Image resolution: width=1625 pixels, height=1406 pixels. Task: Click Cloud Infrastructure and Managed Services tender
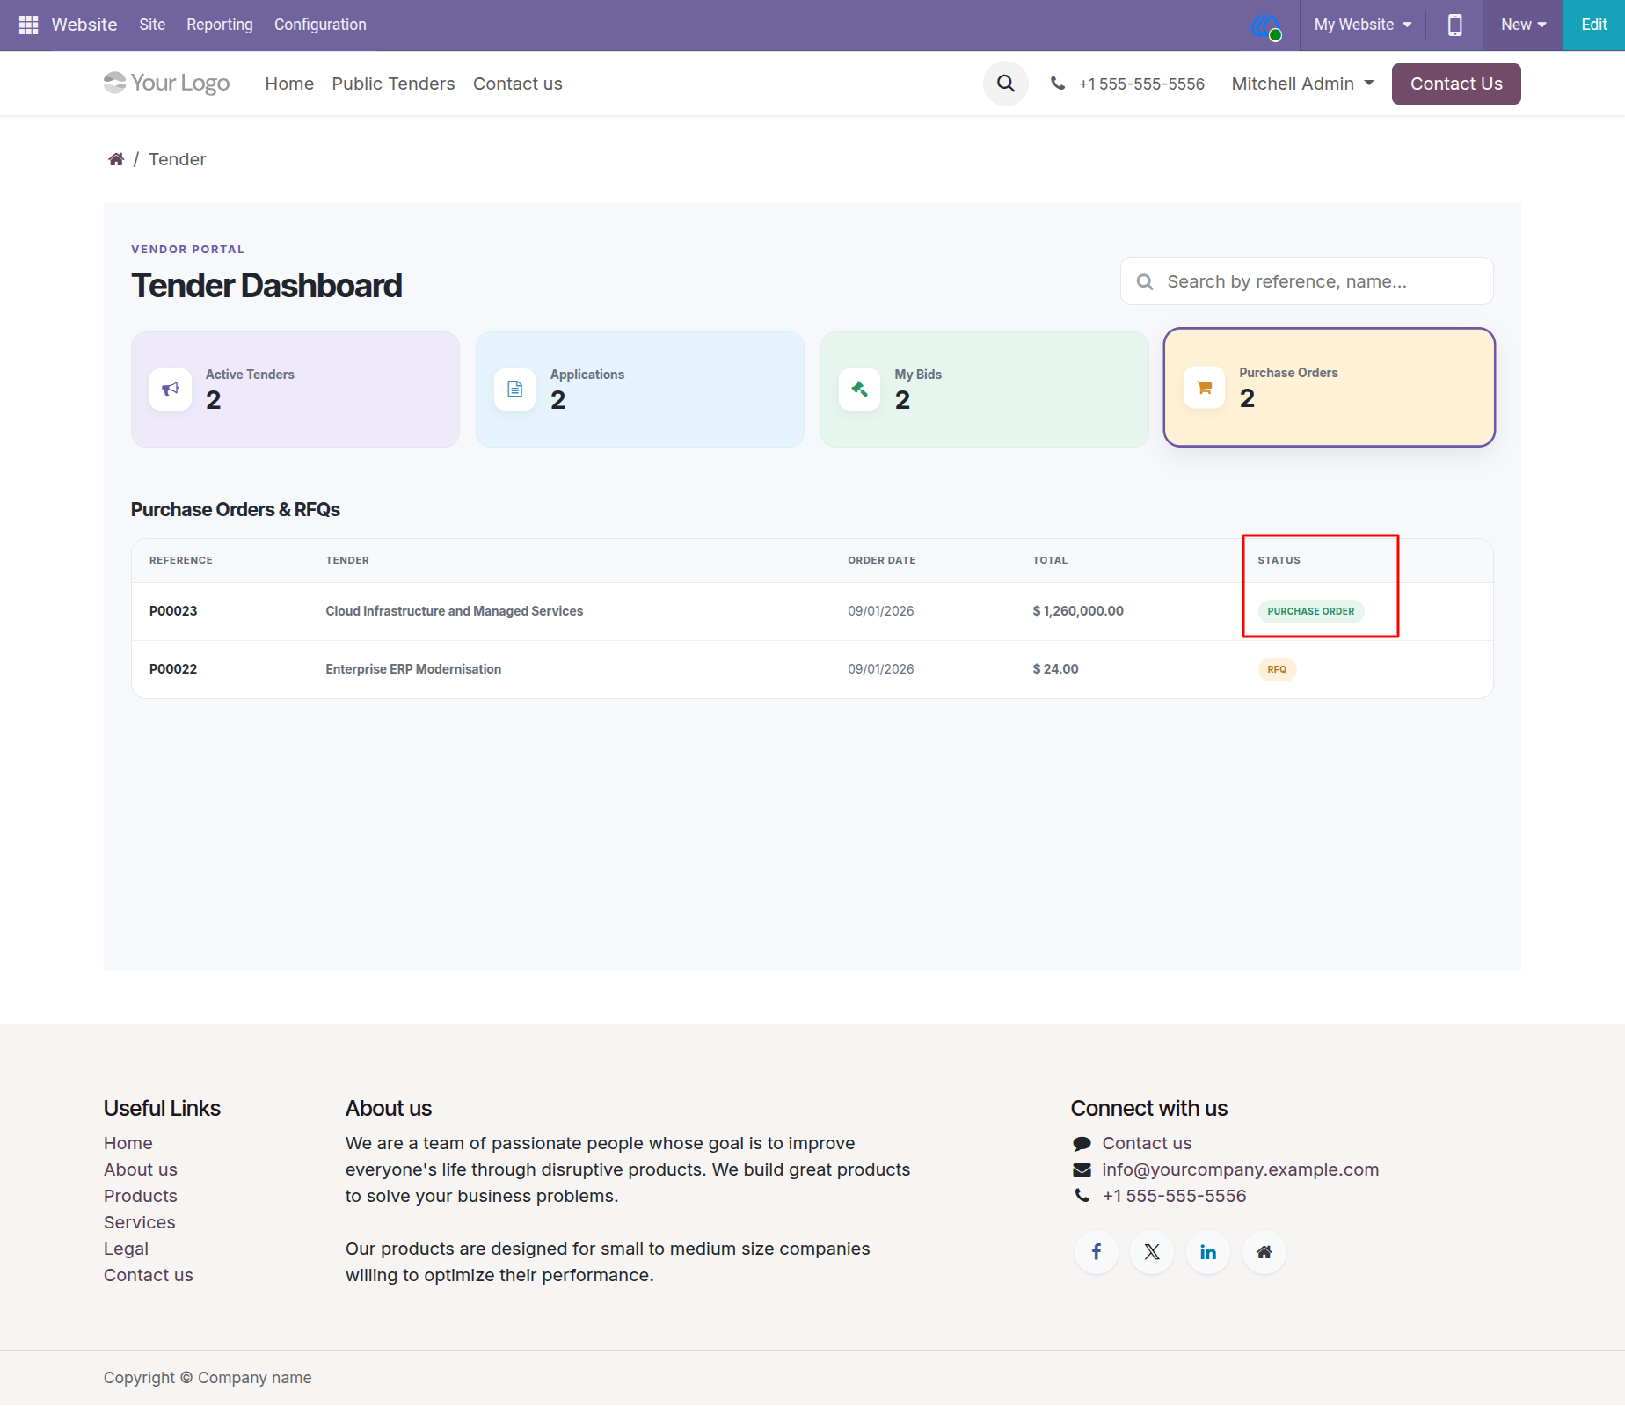(454, 611)
